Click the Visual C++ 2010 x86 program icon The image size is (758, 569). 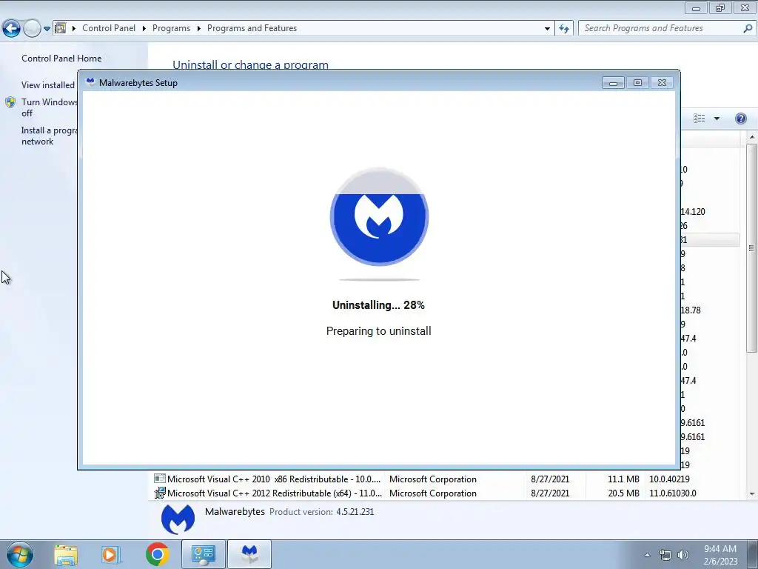(x=160, y=479)
